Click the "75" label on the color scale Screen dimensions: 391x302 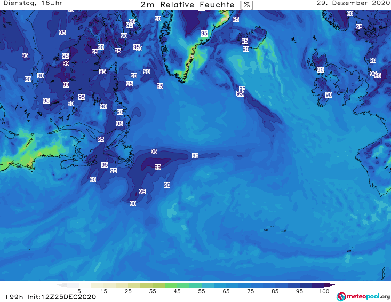[x=251, y=291]
